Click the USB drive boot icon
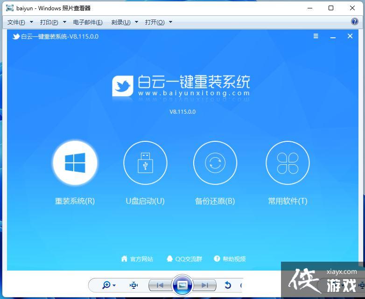The image size is (365, 299). tap(145, 163)
